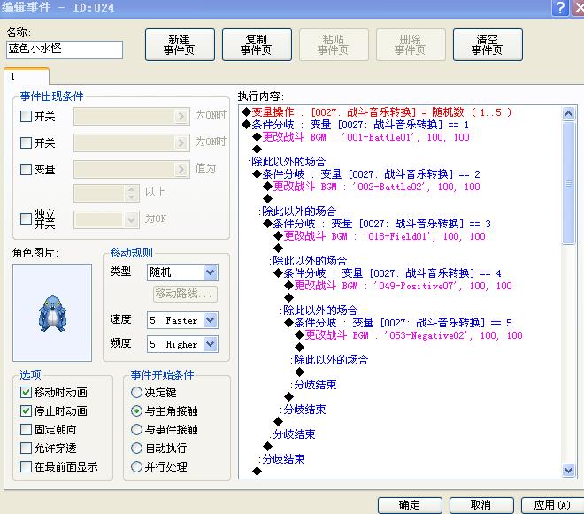
Task: Cancel with the 取消 button
Action: (481, 505)
